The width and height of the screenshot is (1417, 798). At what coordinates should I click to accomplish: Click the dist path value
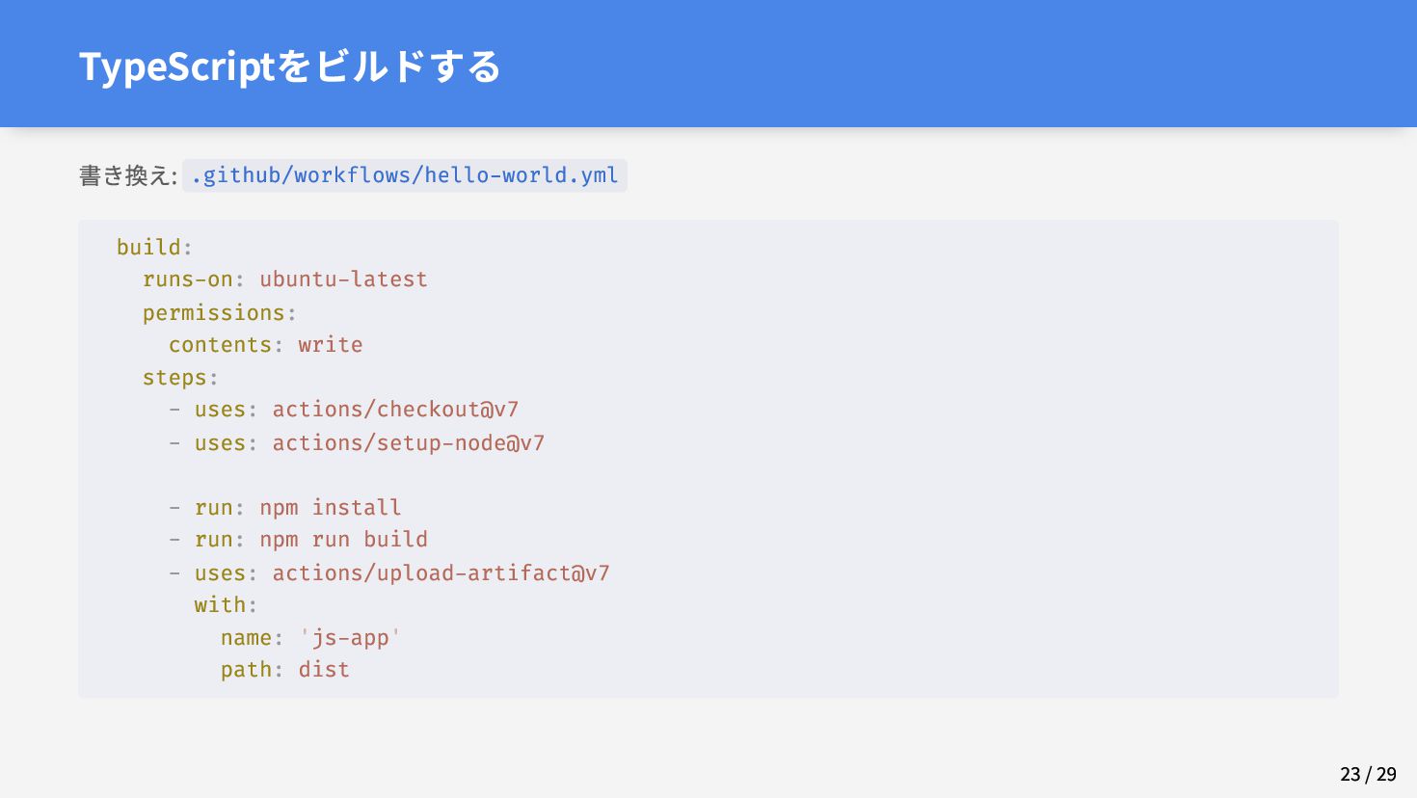324,670
